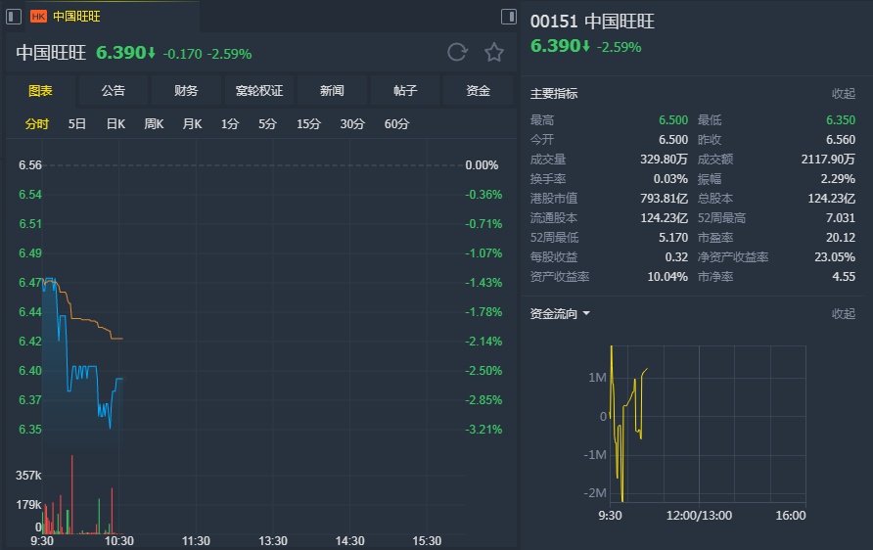Open the 资金 tab
This screenshot has height=550, width=873.
point(478,91)
